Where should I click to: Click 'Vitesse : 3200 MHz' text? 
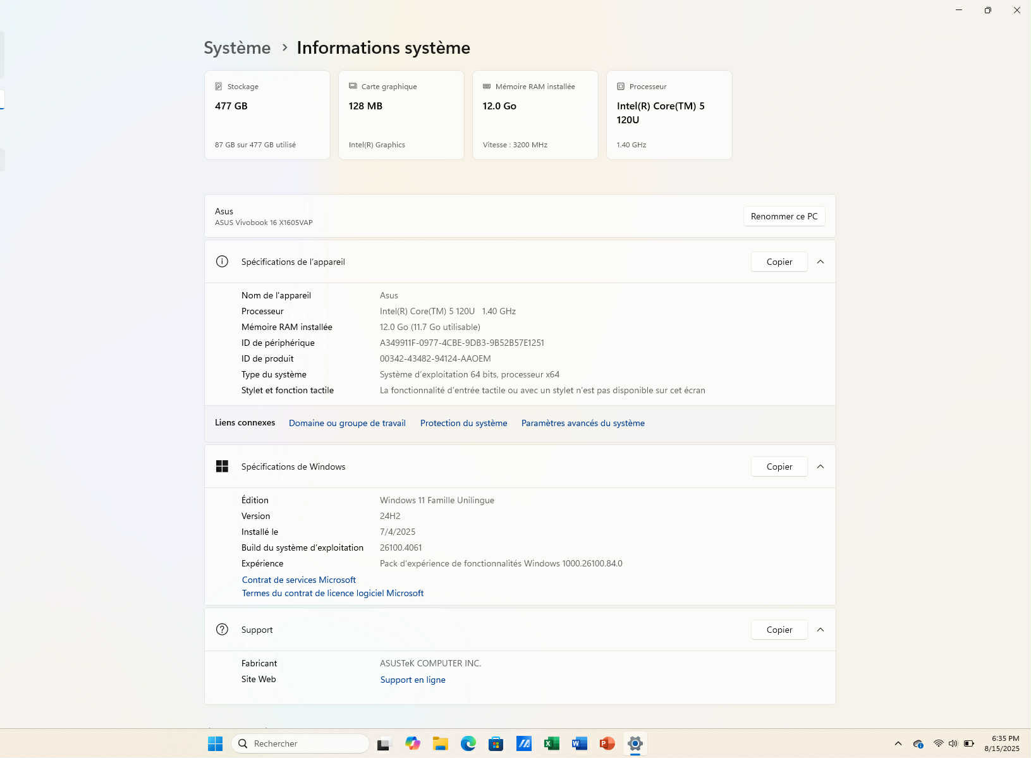click(515, 145)
